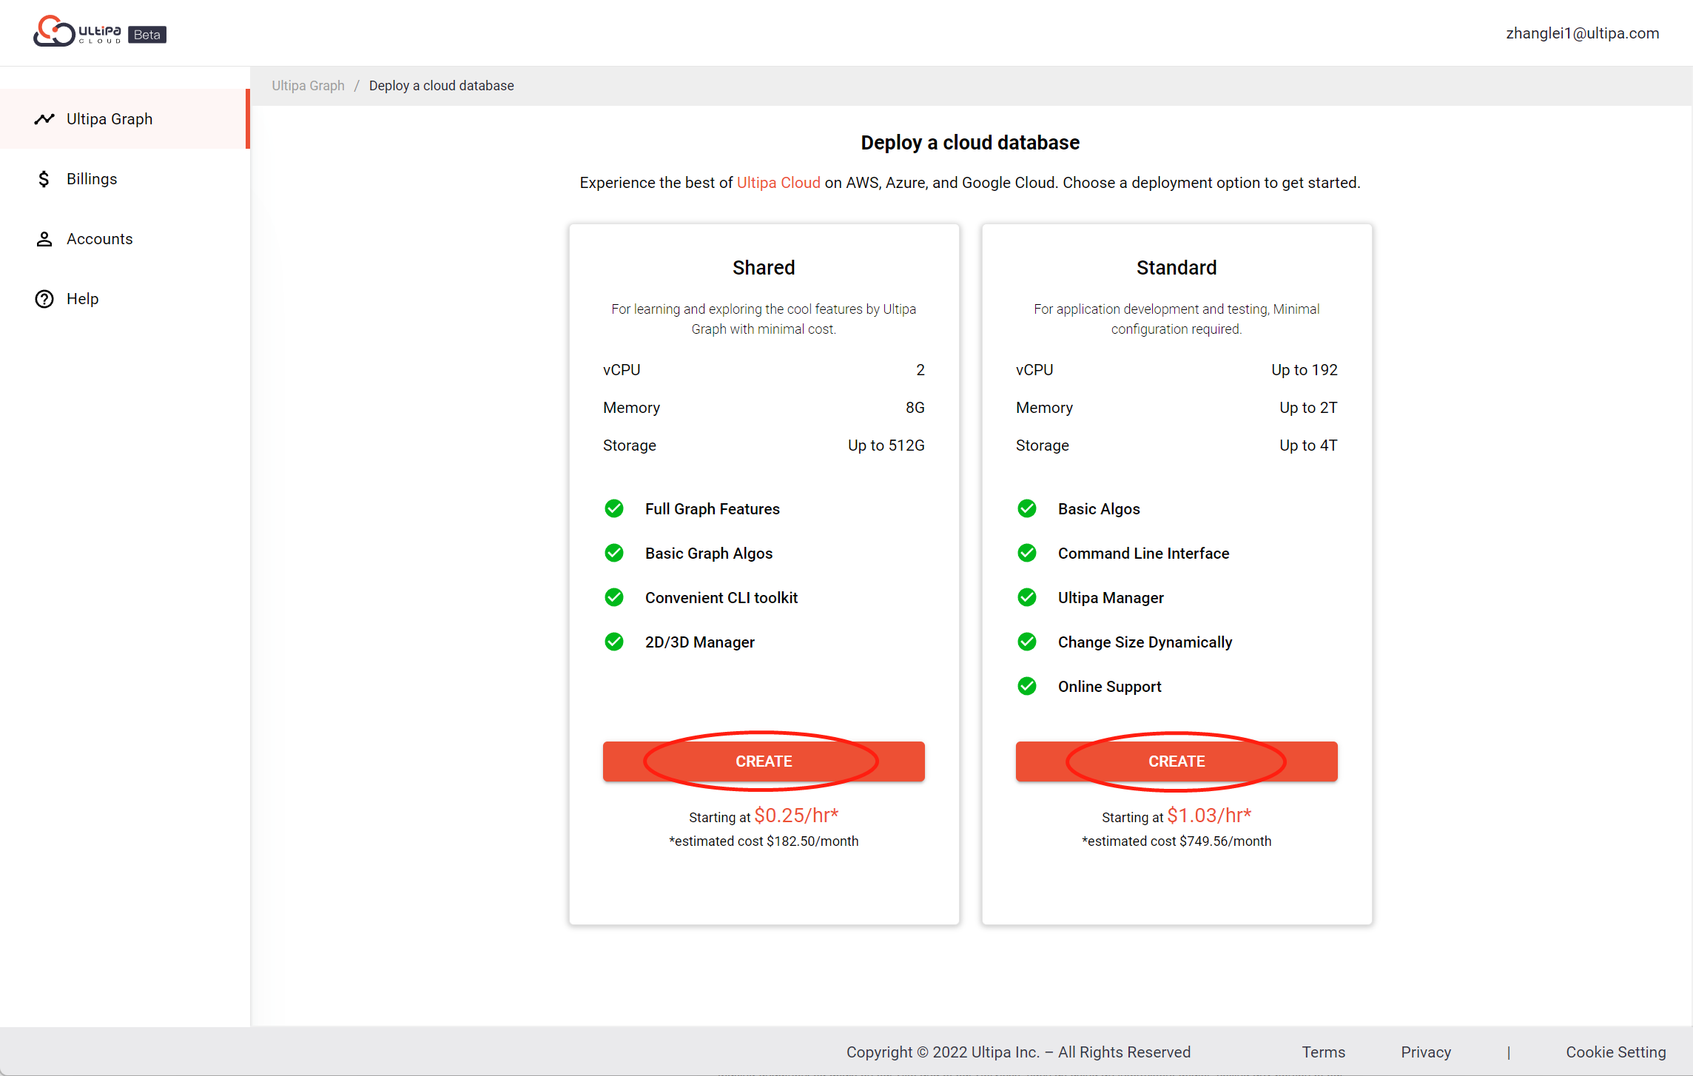
Task: Click the Help question mark icon
Action: [44, 299]
